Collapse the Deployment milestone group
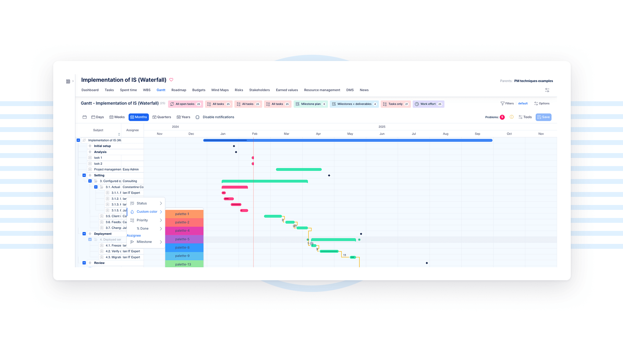Viewport: 623px width, 349px height. point(84,234)
